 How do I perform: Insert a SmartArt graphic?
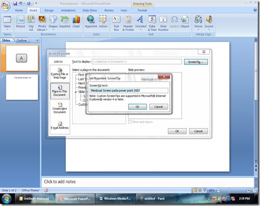tap(64, 22)
